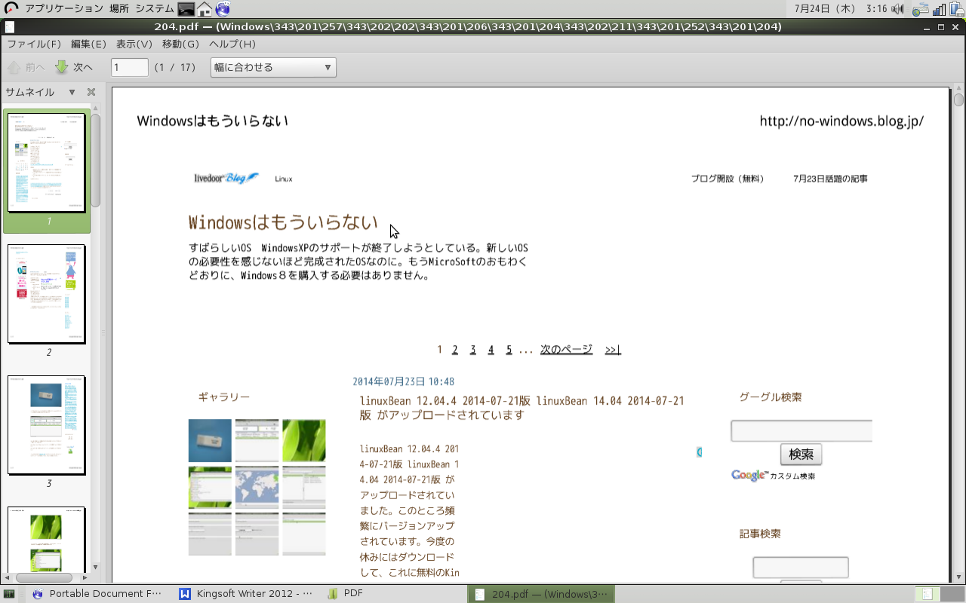966x603 pixels.
Task: Close the thumbnail sidebar with the X
Action: (91, 92)
